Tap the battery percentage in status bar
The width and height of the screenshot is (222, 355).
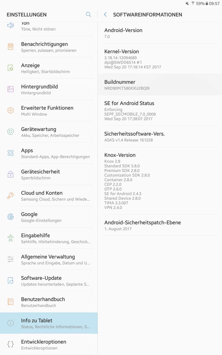[x=200, y=3]
